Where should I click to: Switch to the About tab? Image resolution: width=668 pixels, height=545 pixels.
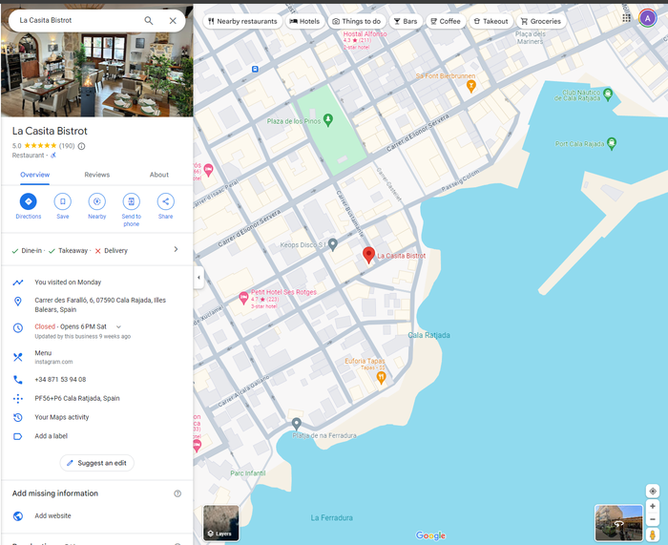159,175
